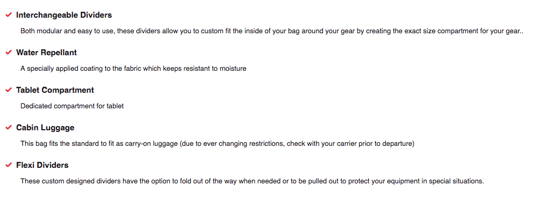Click the 'Dedicated compartment for tablet' text

point(72,106)
